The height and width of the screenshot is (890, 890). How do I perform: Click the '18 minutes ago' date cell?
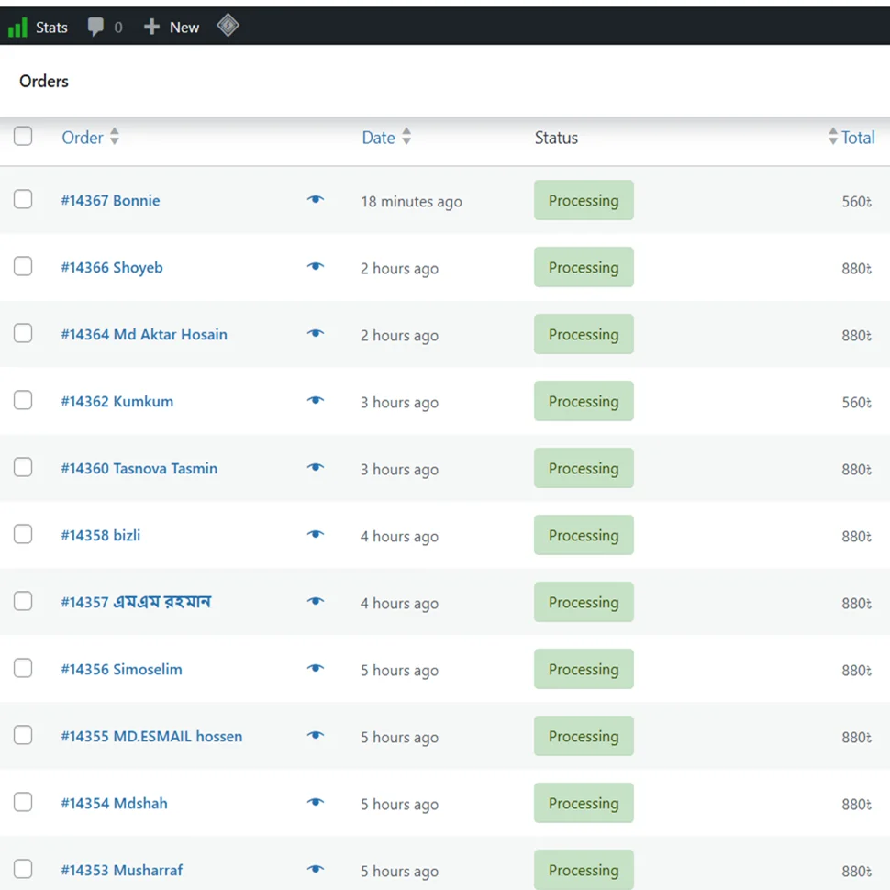pos(412,202)
